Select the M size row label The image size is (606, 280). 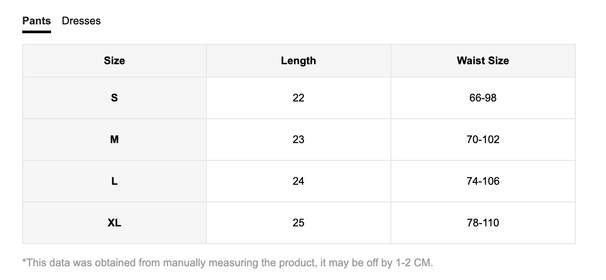pyautogui.click(x=114, y=140)
